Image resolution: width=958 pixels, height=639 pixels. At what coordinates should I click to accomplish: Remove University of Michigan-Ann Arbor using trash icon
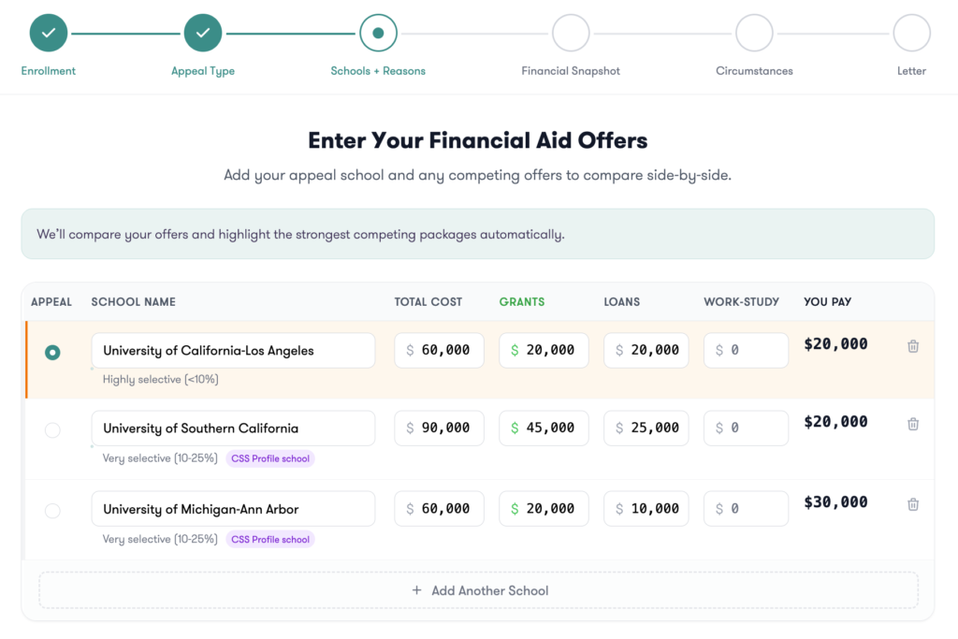[912, 503]
